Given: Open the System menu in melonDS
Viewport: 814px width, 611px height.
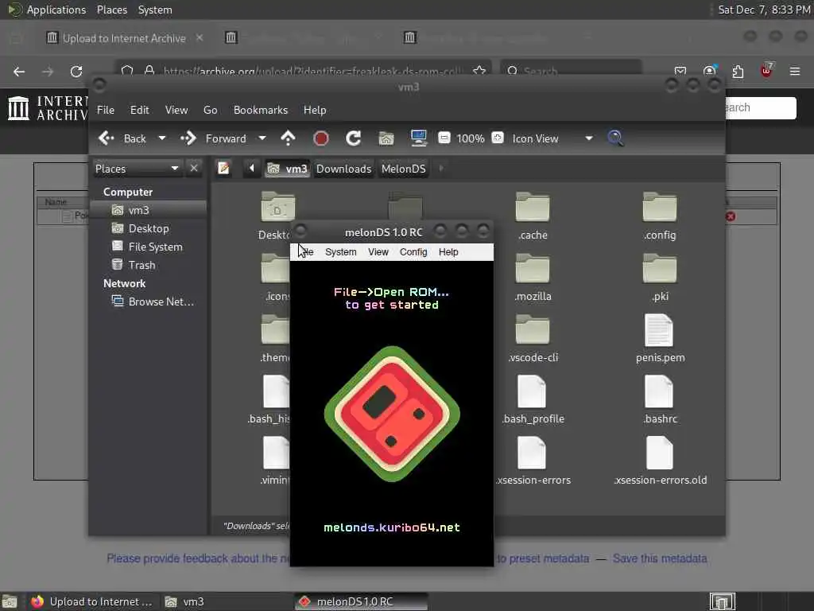Looking at the screenshot, I should [340, 252].
